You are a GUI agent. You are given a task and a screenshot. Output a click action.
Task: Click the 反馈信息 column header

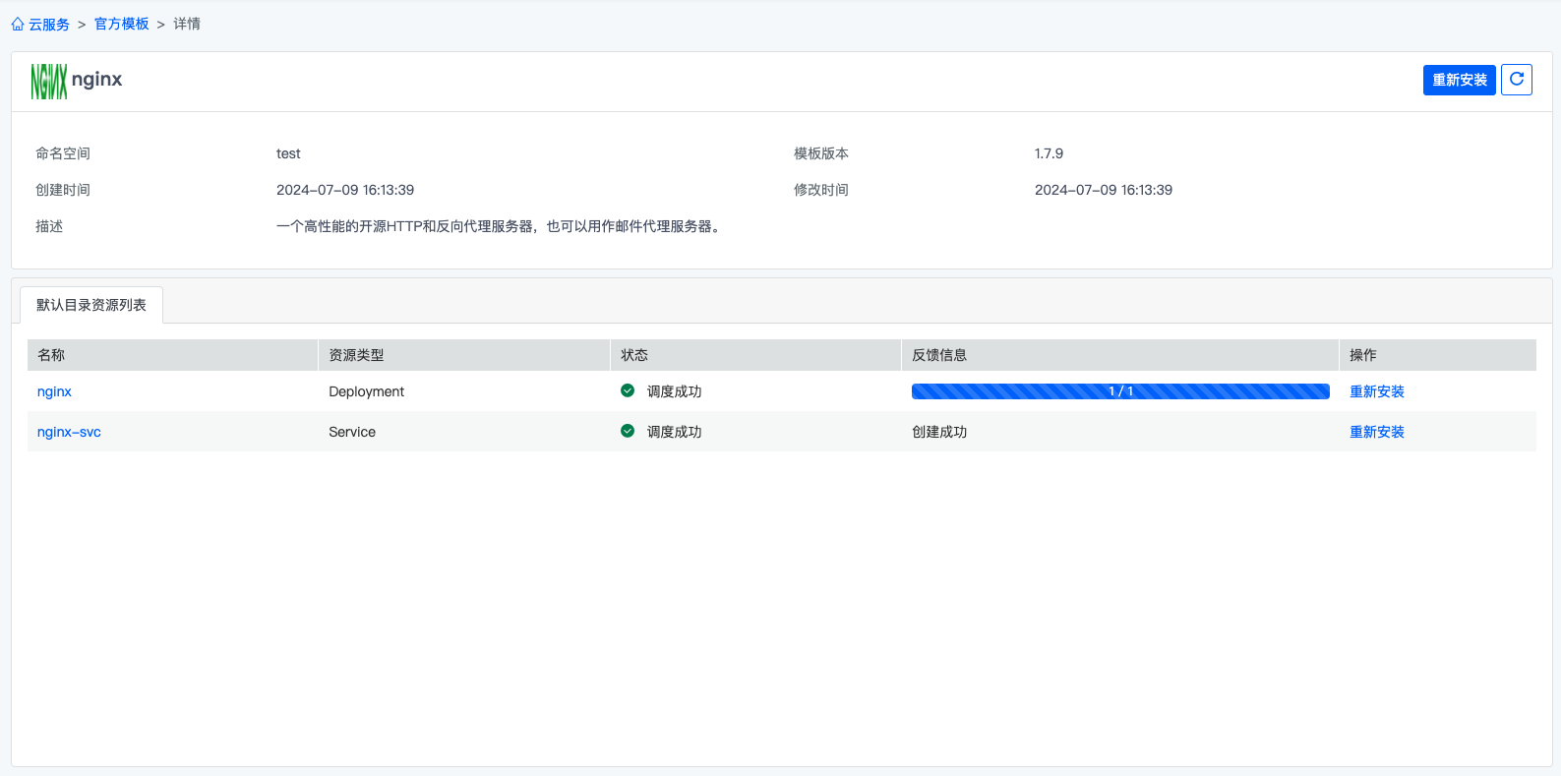click(x=1120, y=355)
